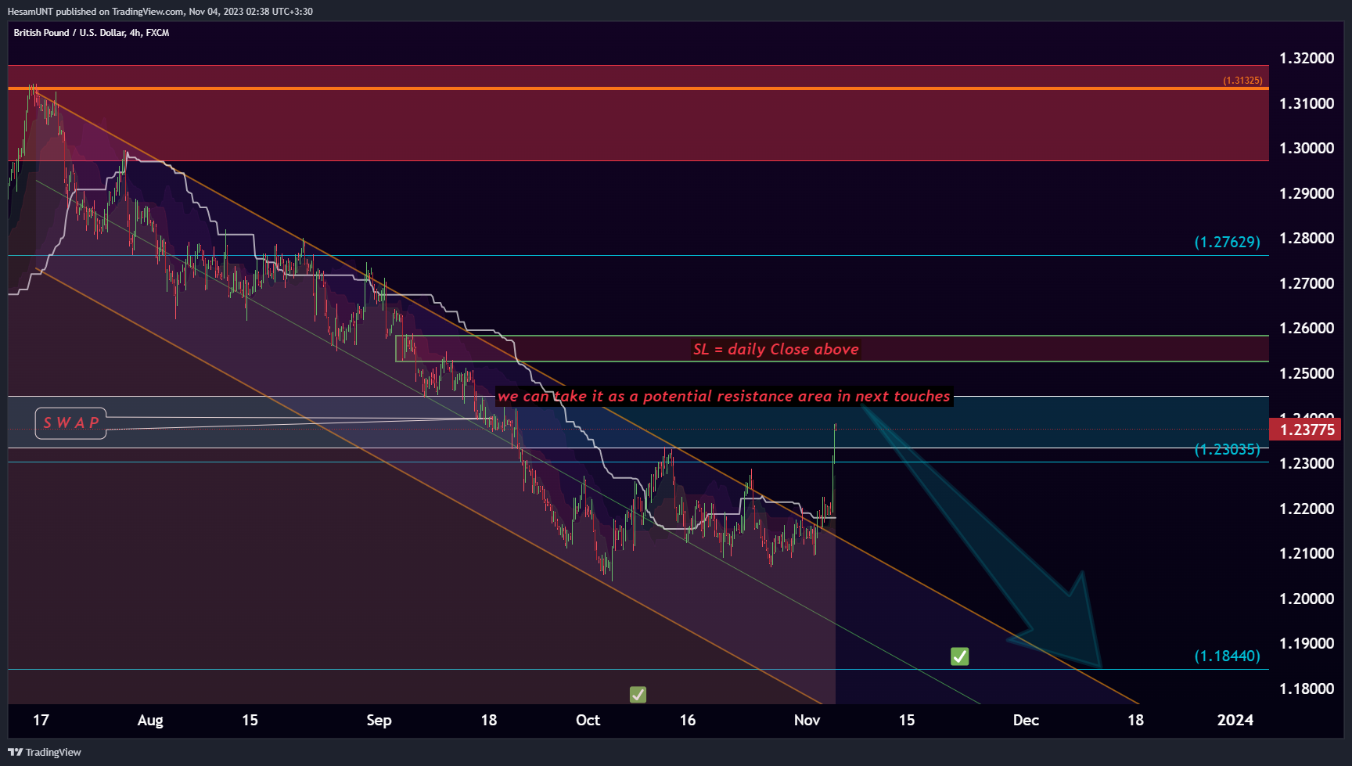1352x766 pixels.
Task: Click the current price label 1.23775
Action: point(1307,429)
